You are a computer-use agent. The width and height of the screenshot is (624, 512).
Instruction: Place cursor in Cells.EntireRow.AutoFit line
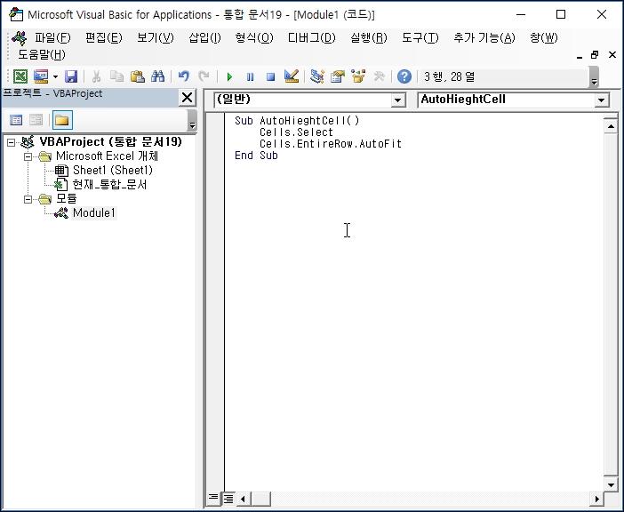click(331, 144)
